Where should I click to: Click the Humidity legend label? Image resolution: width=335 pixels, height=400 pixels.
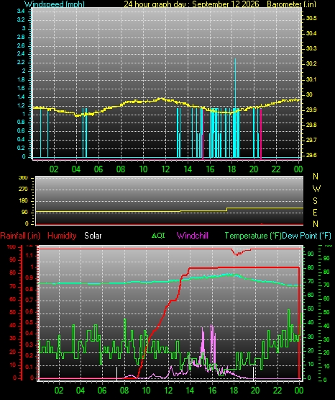click(62, 236)
